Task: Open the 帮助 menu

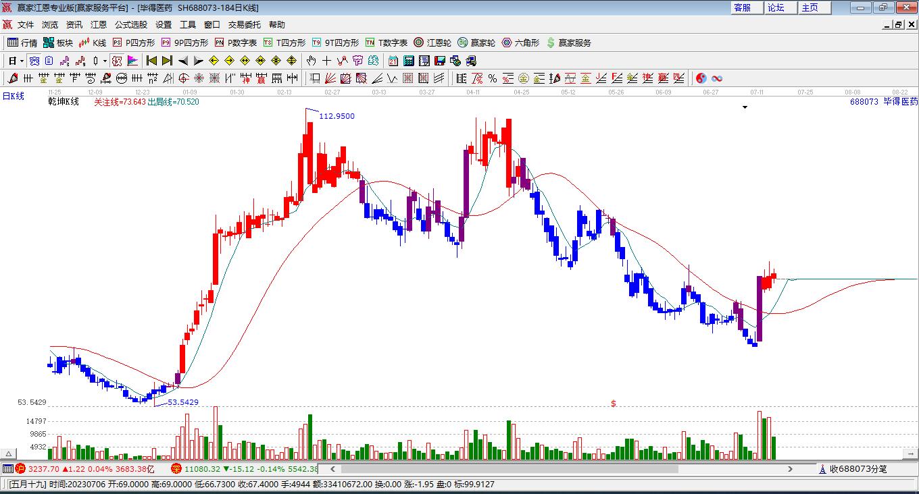Action: (x=277, y=25)
